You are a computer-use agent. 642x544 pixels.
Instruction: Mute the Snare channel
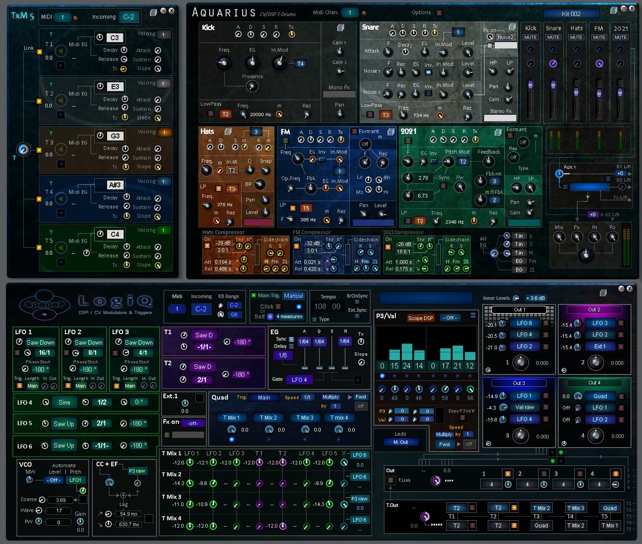553,37
